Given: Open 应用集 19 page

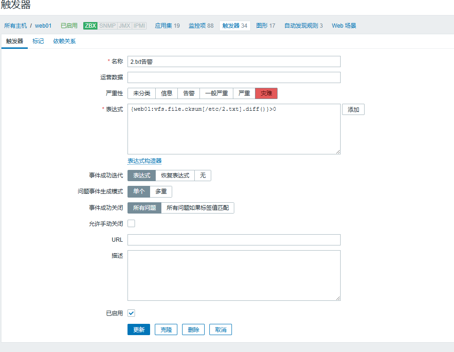Looking at the screenshot, I should coord(167,26).
